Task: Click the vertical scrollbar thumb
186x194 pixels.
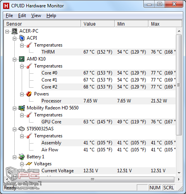Action: (x=179, y=85)
